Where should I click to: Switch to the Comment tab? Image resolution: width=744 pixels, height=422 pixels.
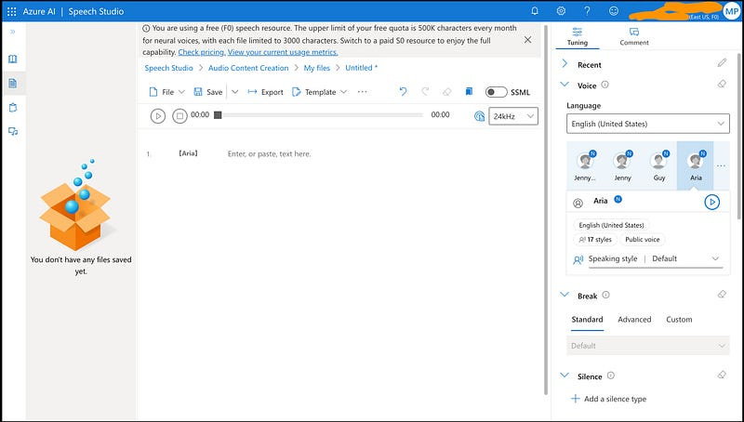coord(634,36)
